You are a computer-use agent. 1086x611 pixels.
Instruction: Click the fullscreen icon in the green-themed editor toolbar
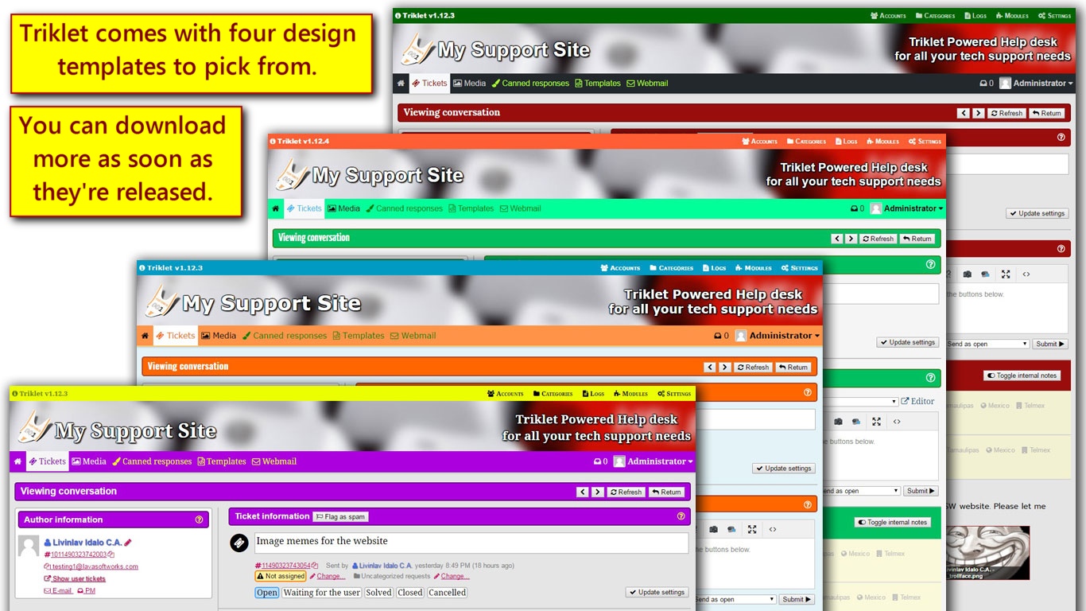click(x=876, y=422)
